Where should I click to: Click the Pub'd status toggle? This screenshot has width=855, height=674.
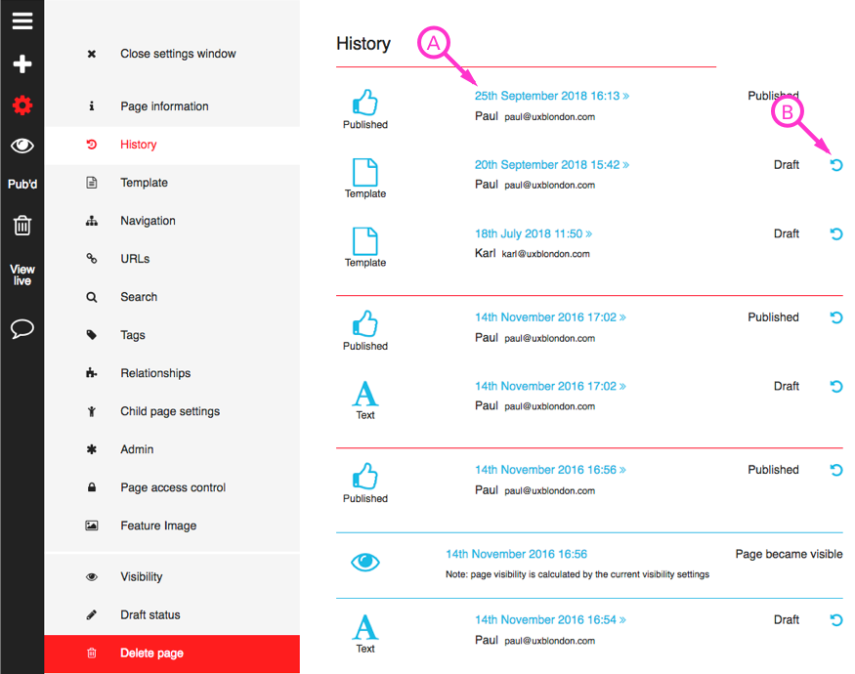[x=22, y=185]
